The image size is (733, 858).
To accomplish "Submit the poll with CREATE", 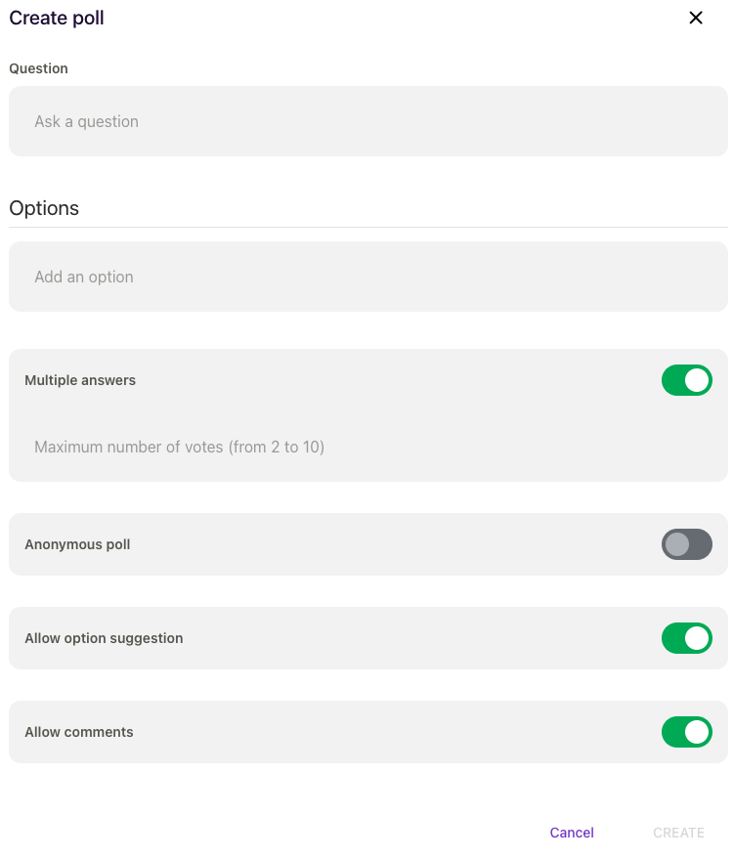I will coord(678,833).
